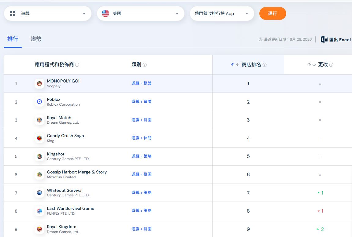This screenshot has width=352, height=237.
Task: Click publisher text King
Action: click(x=50, y=141)
